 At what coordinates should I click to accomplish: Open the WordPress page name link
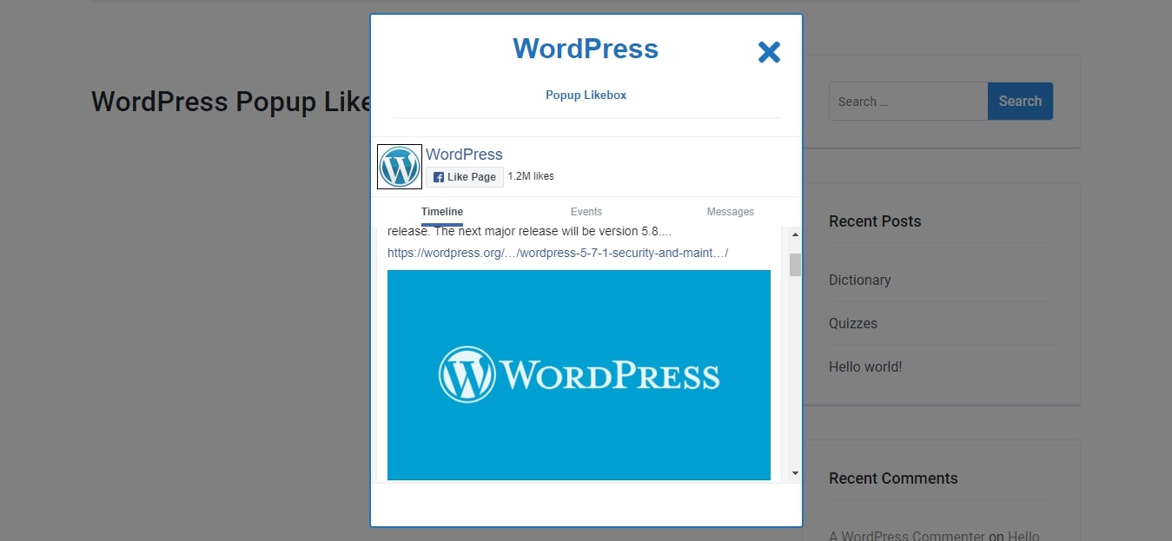[464, 154]
